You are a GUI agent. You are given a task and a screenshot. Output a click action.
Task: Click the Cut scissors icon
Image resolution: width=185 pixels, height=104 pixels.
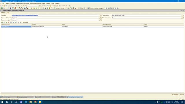tap(9, 6)
